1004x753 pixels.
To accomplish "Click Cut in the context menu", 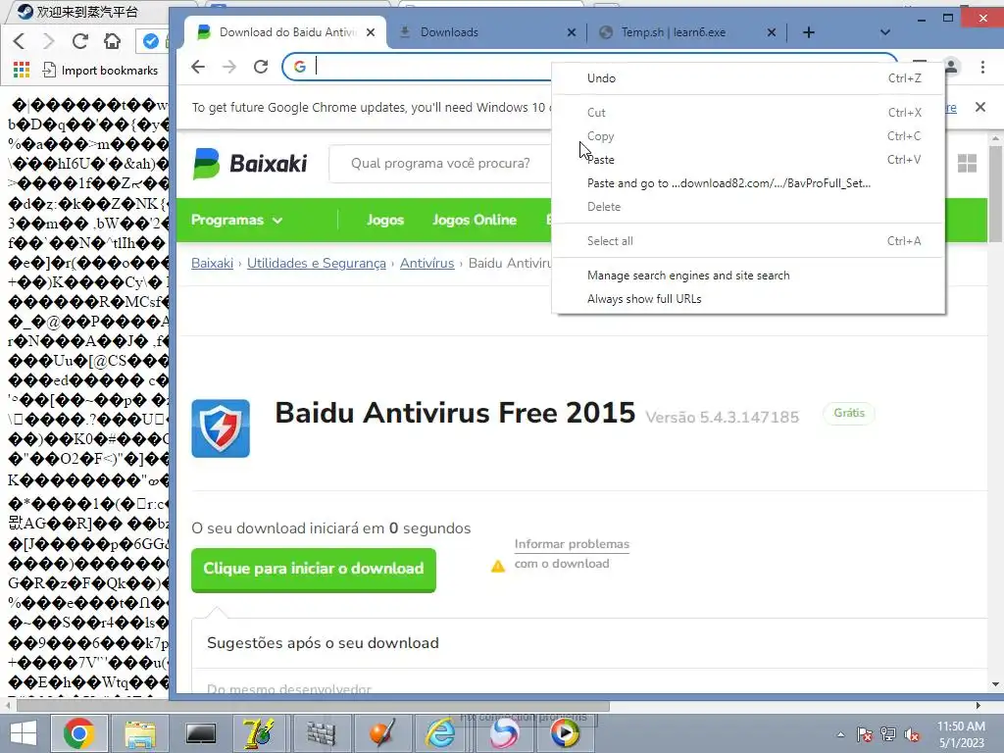I will [748, 112].
